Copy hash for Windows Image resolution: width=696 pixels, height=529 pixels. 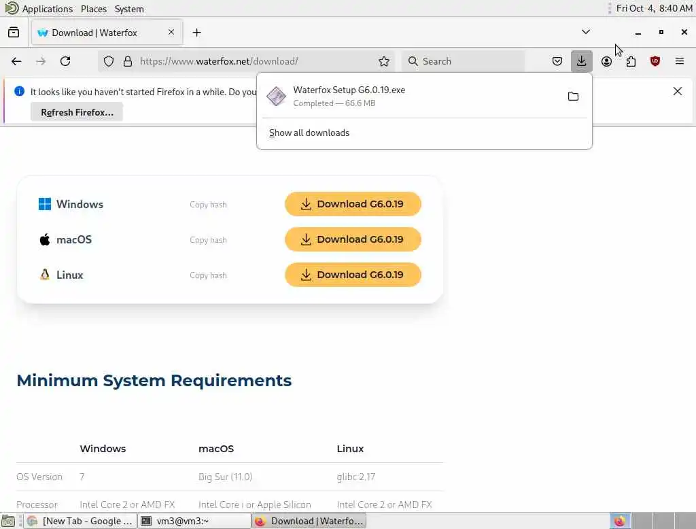click(208, 204)
